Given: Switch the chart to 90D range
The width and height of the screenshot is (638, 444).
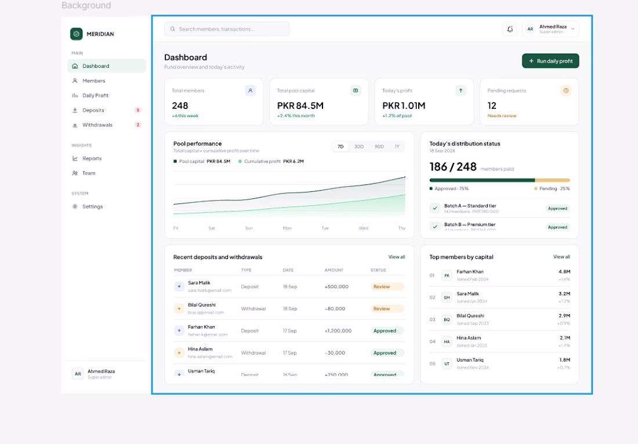Looking at the screenshot, I should [379, 147].
